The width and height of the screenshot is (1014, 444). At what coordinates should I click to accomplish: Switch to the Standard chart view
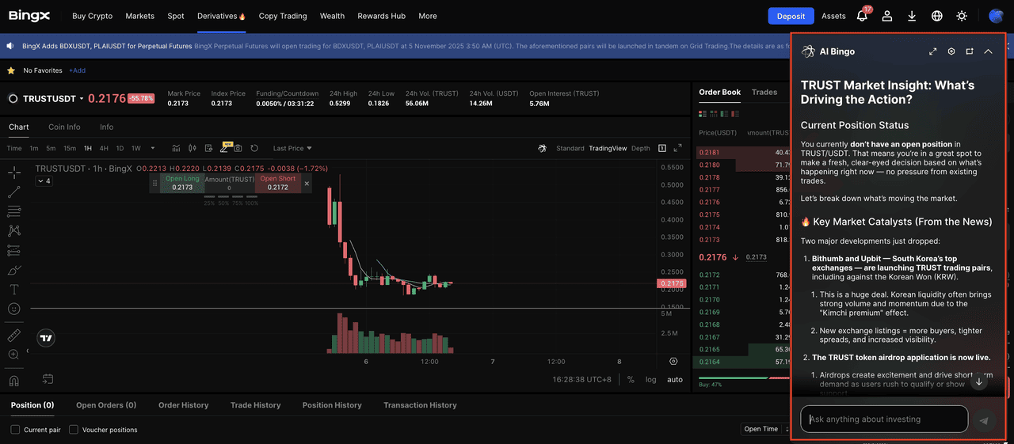[x=570, y=148]
